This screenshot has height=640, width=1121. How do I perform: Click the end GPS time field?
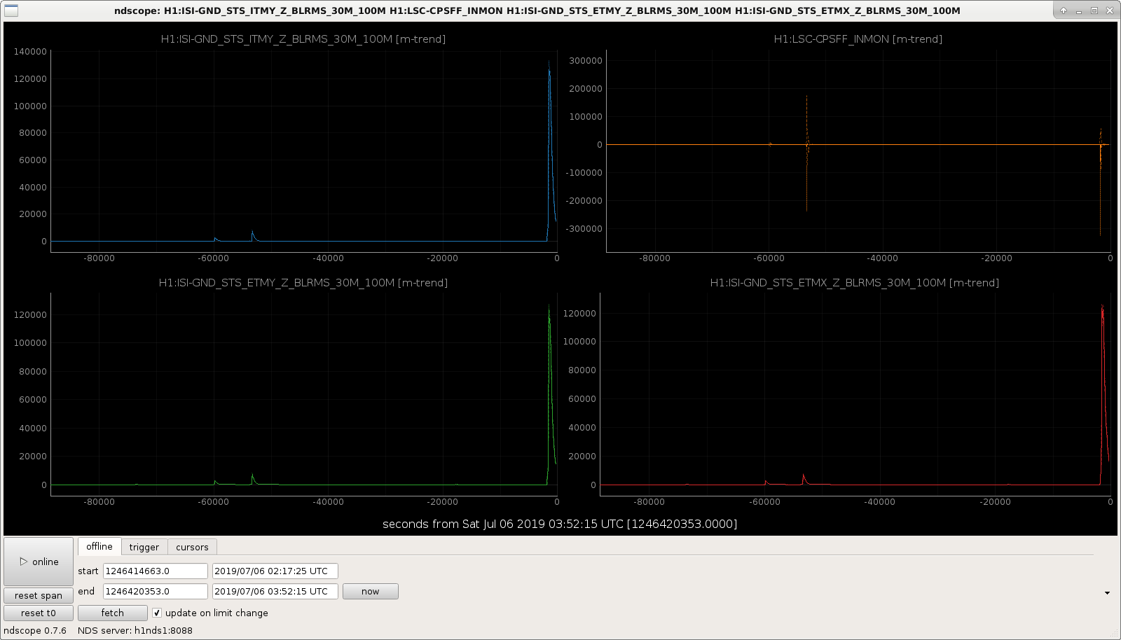(x=156, y=592)
